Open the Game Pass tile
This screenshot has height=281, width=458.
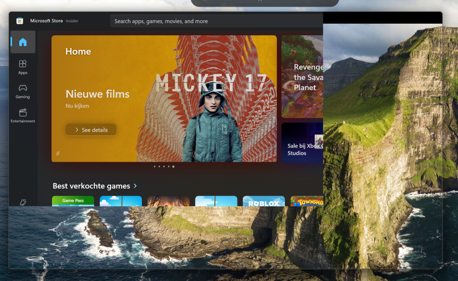[73, 201]
